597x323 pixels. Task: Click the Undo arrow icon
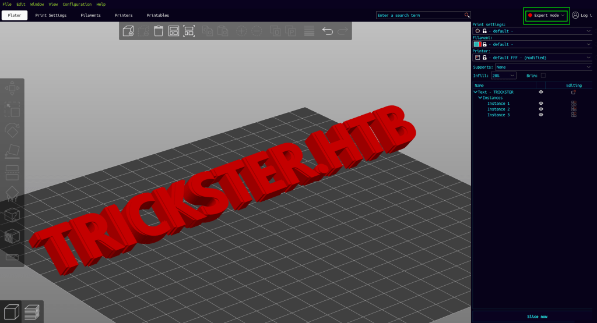pyautogui.click(x=328, y=31)
